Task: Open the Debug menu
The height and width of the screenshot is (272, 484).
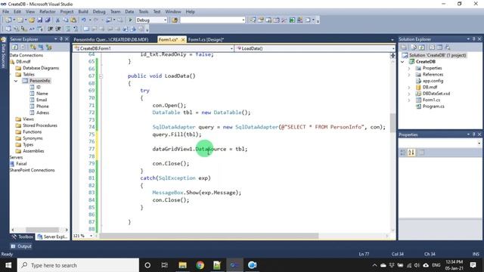Action: 99,12
